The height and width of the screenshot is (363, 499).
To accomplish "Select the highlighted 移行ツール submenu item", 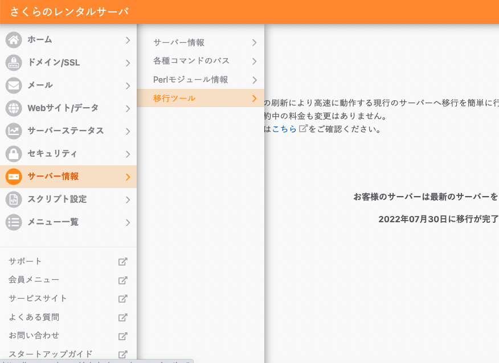I will (x=201, y=98).
